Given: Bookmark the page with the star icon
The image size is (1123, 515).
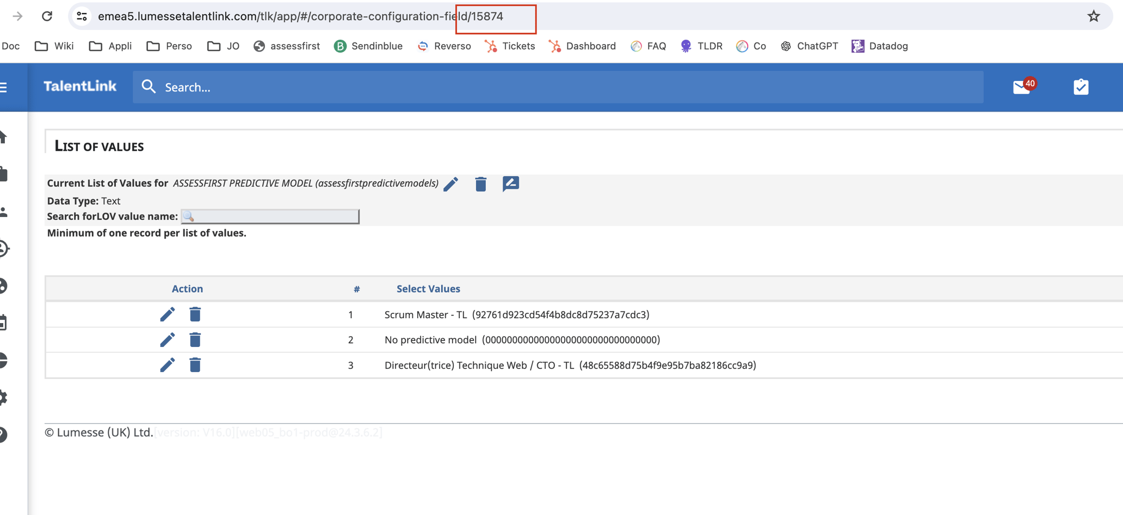Looking at the screenshot, I should [x=1094, y=16].
